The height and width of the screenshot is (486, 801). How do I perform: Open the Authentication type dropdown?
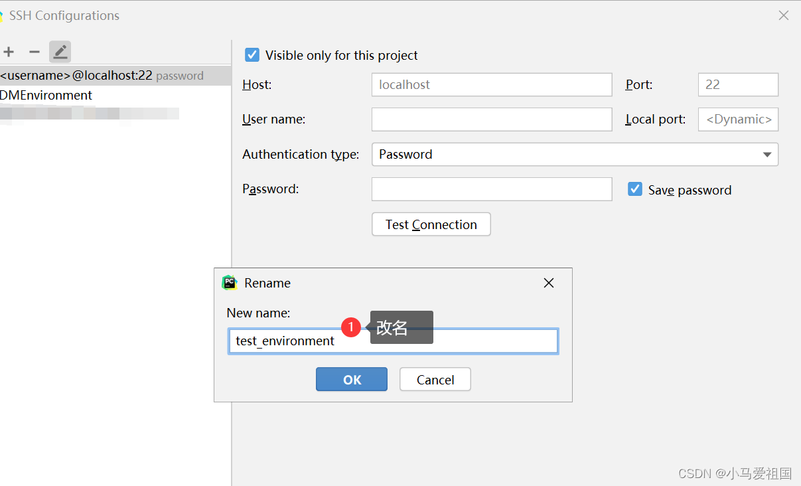(575, 154)
